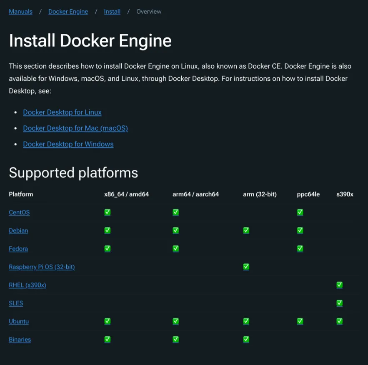Screen dimensions: 368x365
Task: Open Docker Desktop for Linux link
Action: pos(62,112)
